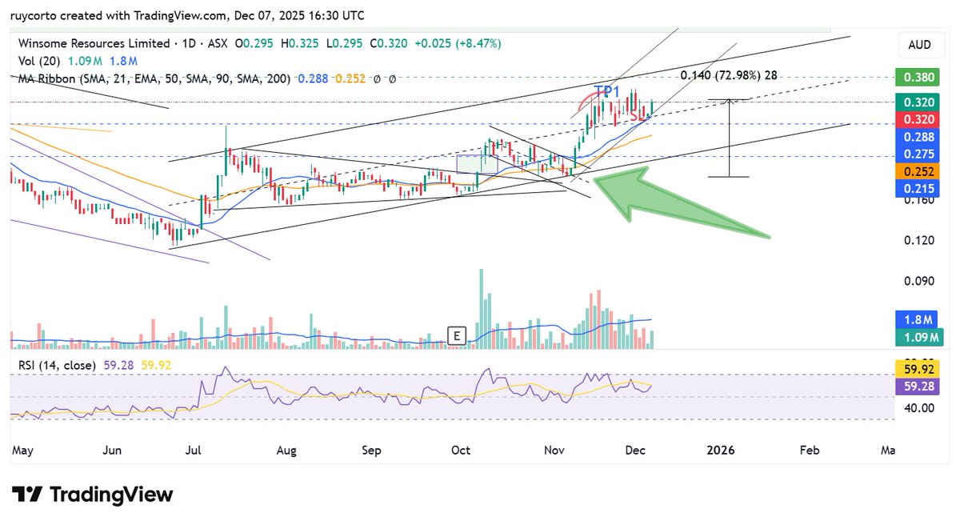Click the Oct label on the time axis
The height and width of the screenshot is (525, 960).
(462, 451)
